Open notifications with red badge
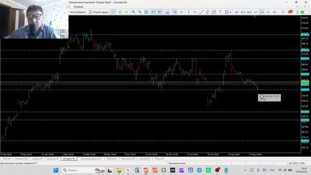The height and width of the screenshot is (175, 311). point(290,12)
